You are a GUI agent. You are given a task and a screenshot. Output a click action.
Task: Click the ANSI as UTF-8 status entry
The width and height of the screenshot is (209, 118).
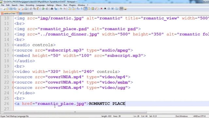click(x=200, y=116)
